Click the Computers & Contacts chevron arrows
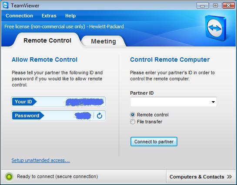 click(x=229, y=177)
